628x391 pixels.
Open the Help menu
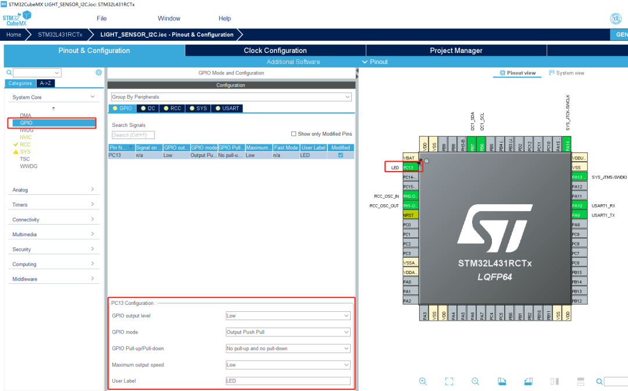(224, 19)
